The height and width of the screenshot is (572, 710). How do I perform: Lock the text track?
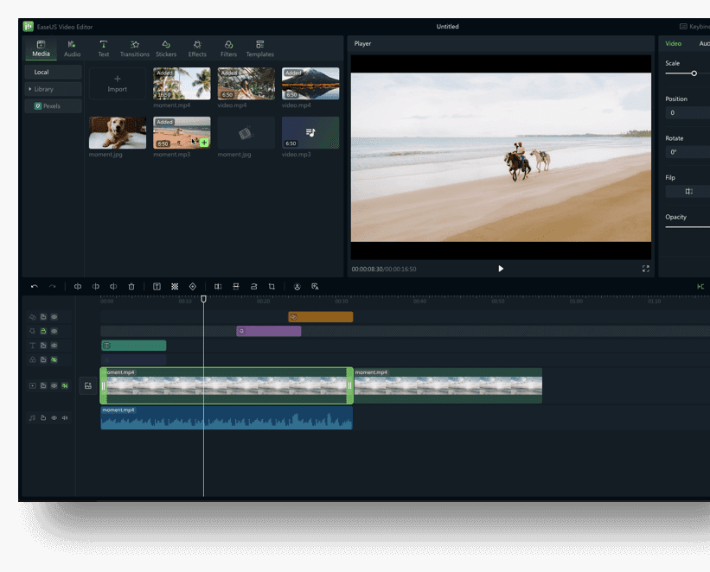tap(43, 346)
